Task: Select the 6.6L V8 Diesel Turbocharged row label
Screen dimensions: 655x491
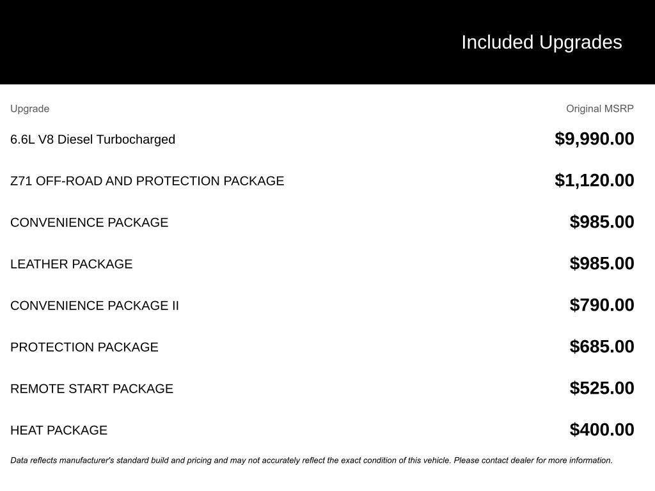Action: 93,139
